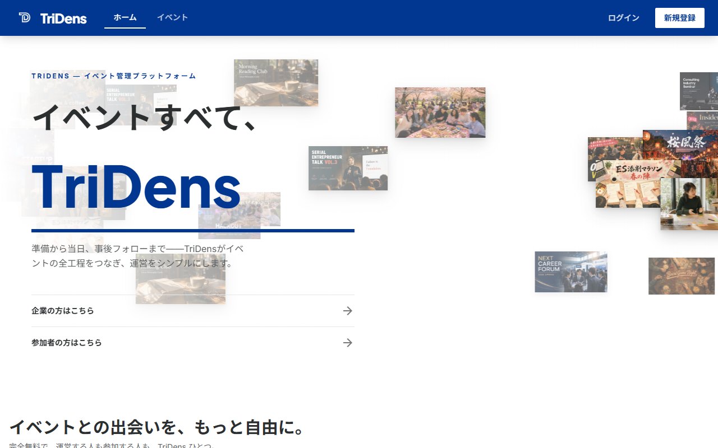This screenshot has width=718, height=448.
Task: Click the TriDens logo icon
Action: 25,17
